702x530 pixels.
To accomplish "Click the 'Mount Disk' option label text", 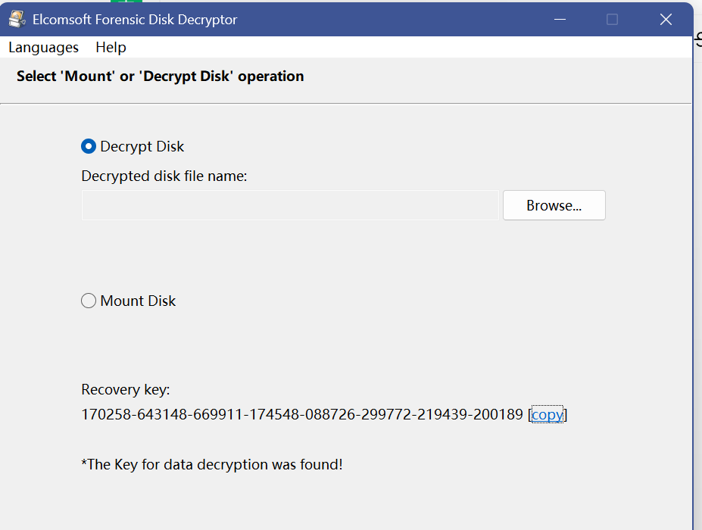I will [138, 301].
